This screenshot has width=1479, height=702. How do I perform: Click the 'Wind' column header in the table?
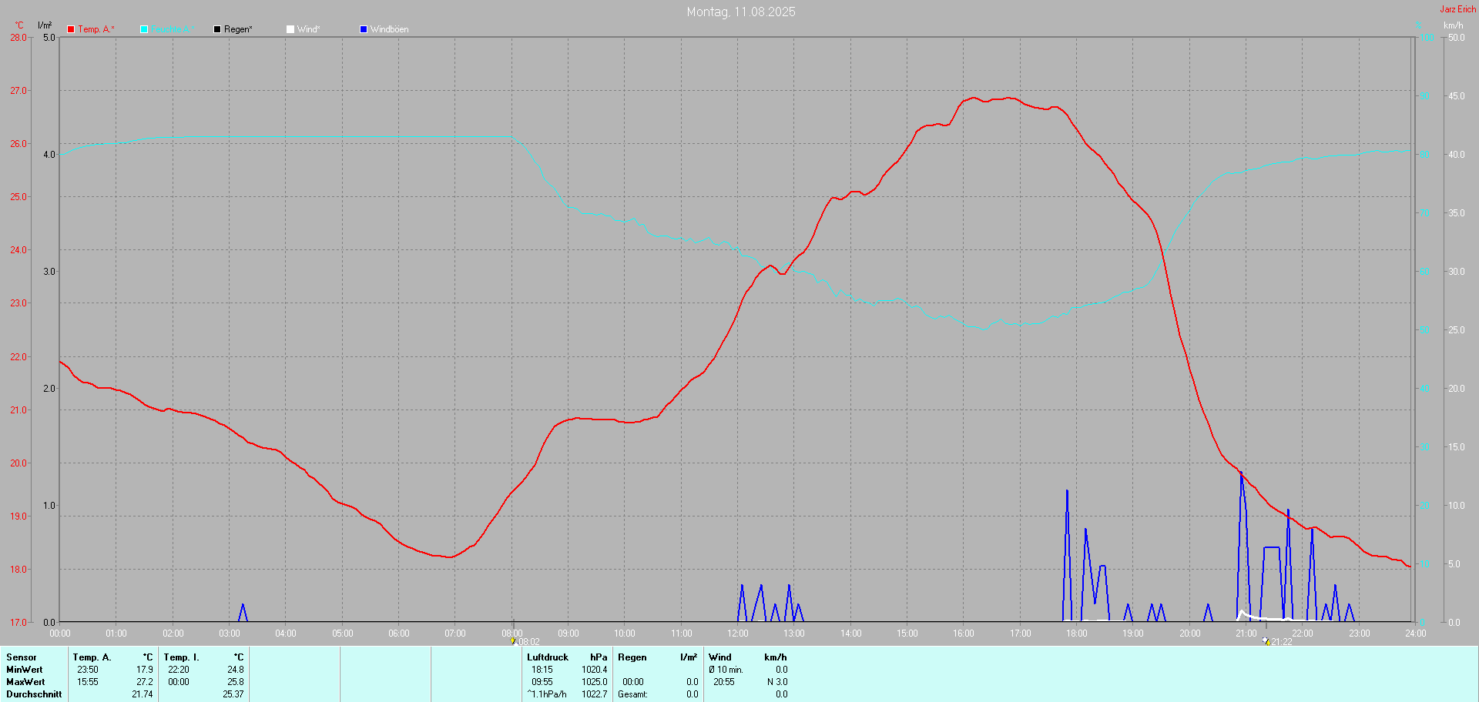[720, 657]
